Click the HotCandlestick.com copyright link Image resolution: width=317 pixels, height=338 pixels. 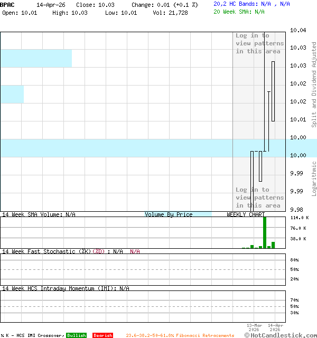(x=280, y=335)
